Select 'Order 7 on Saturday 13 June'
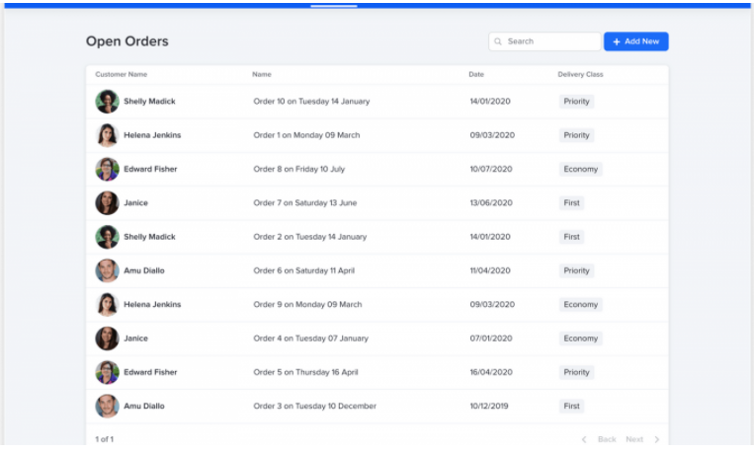Image resolution: width=754 pixels, height=451 pixels. (305, 202)
